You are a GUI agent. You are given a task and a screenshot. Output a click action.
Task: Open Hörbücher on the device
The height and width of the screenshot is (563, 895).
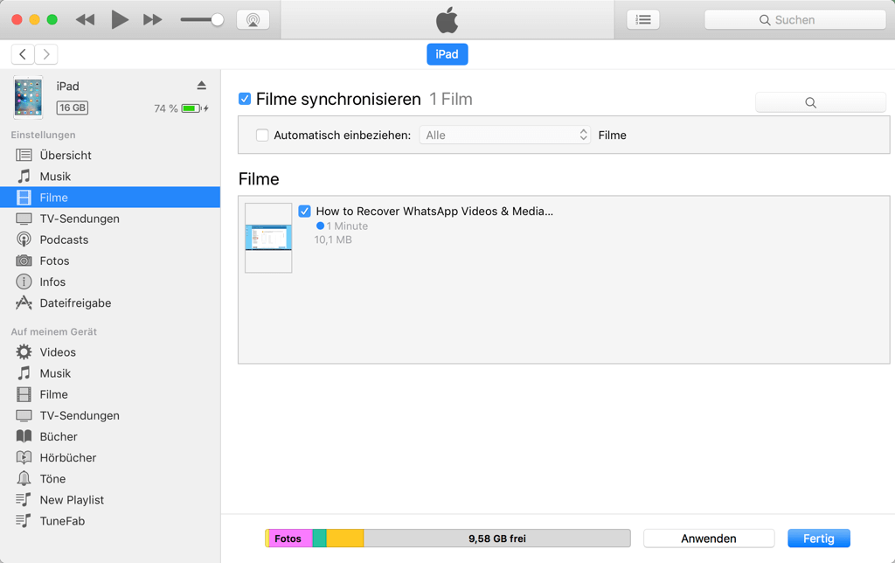coord(110,458)
